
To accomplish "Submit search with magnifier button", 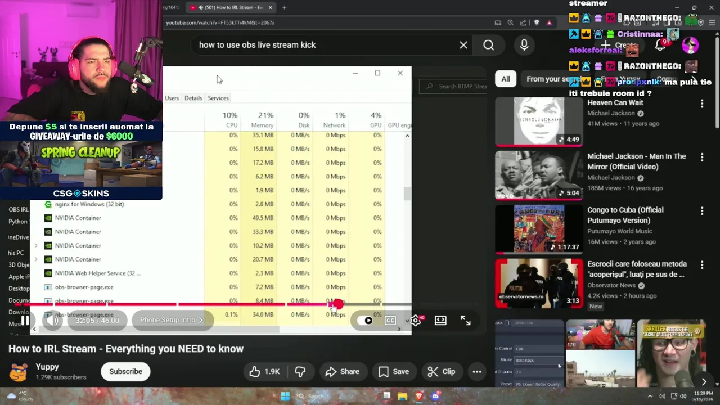I will 489,45.
